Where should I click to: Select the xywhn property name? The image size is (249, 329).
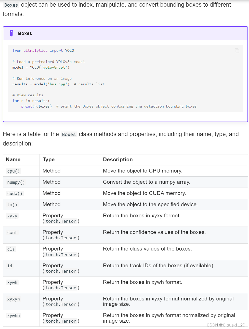coord(14,315)
